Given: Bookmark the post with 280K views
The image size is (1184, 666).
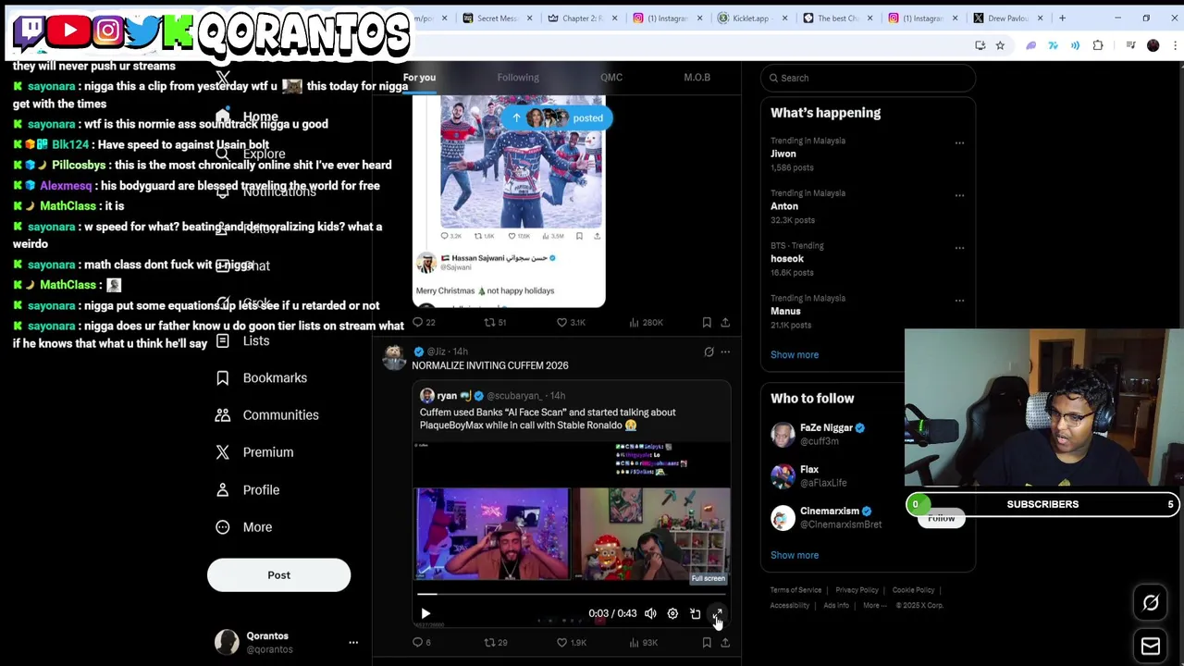Looking at the screenshot, I should pos(707,322).
